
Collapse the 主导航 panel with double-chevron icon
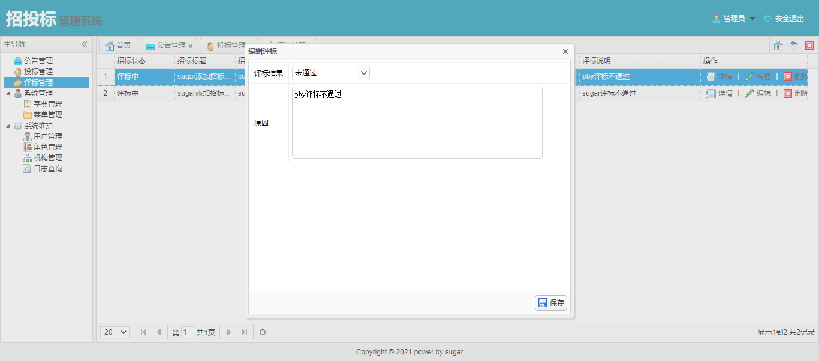pyautogui.click(x=85, y=44)
